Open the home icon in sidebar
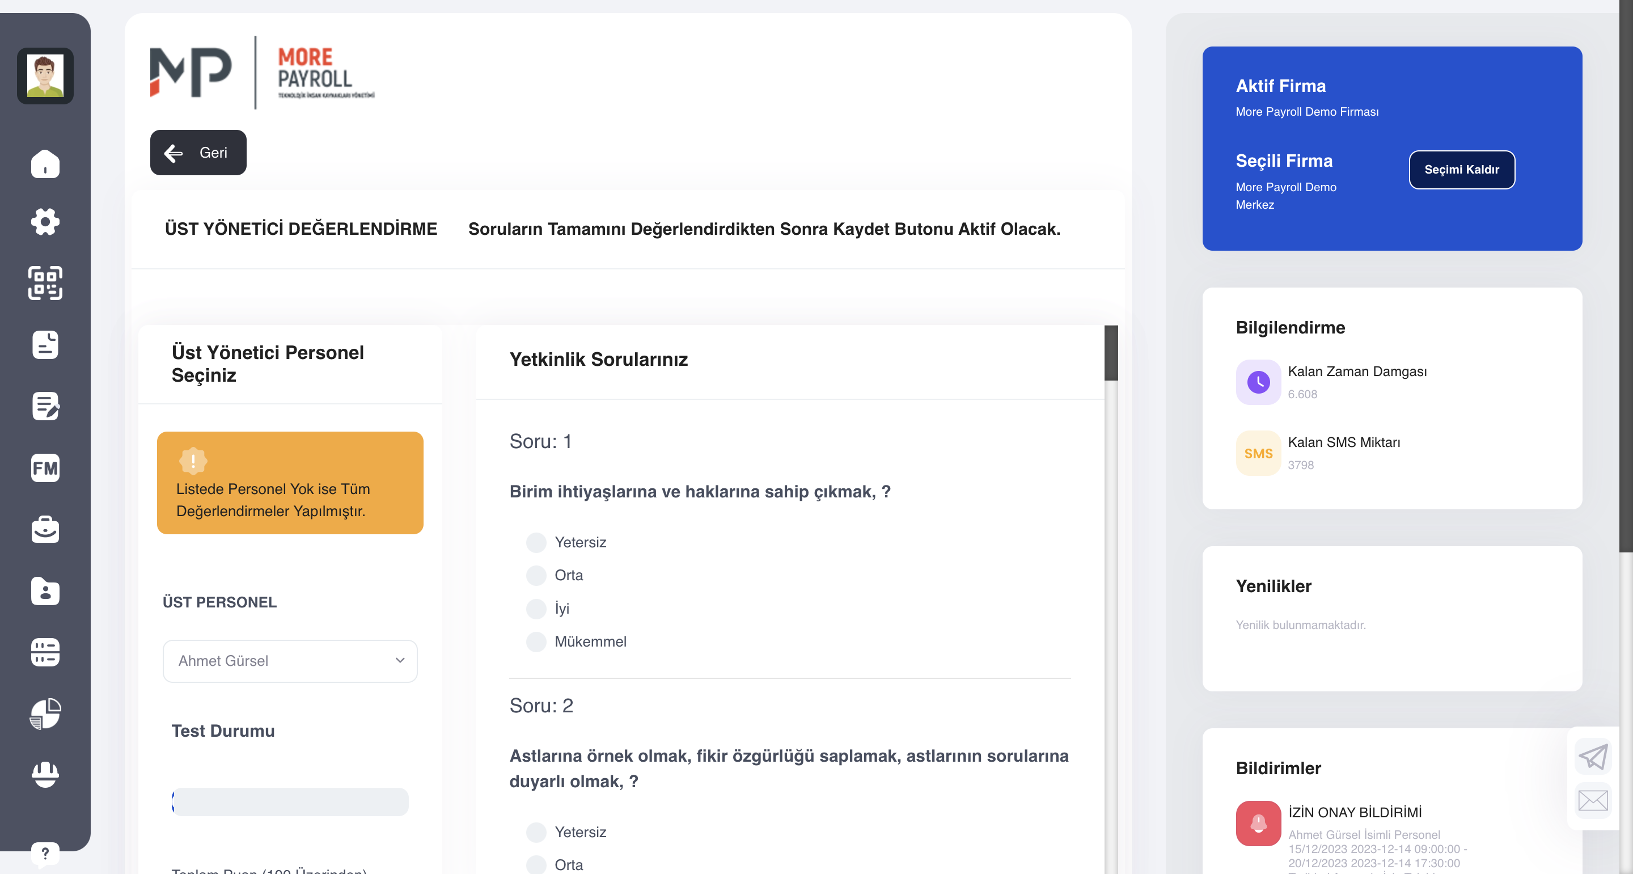The height and width of the screenshot is (874, 1633). pos(45,164)
